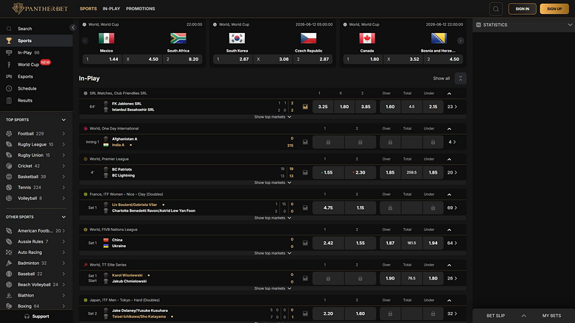Open the stats icon for the Afghanistan A match
This screenshot has width=575, height=323.
pos(305,142)
